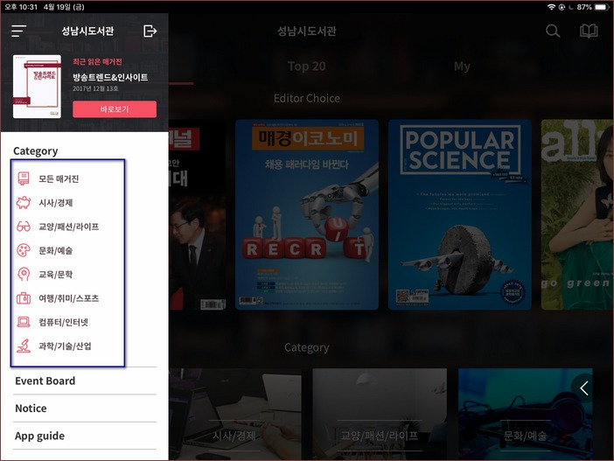Viewport: 614px width, 461px height.
Task: Tap the Wi-Fi status icon
Action: pyautogui.click(x=551, y=7)
